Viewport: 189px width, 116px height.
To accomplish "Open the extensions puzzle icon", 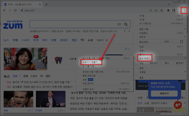I will click(x=168, y=10).
